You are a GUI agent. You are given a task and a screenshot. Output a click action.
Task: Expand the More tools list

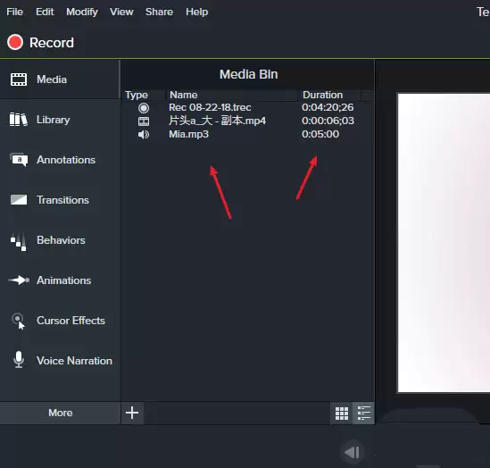61,413
